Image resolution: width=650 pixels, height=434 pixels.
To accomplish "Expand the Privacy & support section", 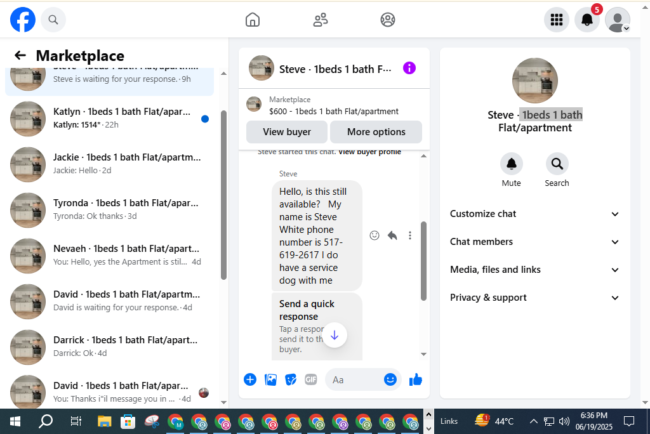I will click(x=534, y=298).
